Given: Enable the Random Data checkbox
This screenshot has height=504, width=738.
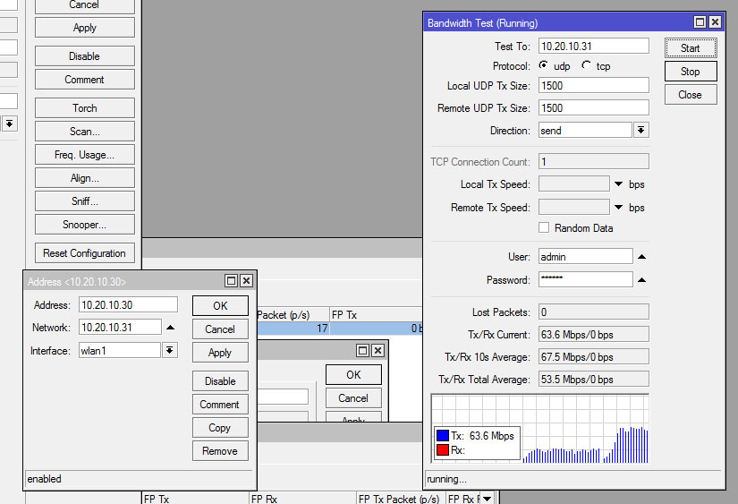Looking at the screenshot, I should (544, 227).
